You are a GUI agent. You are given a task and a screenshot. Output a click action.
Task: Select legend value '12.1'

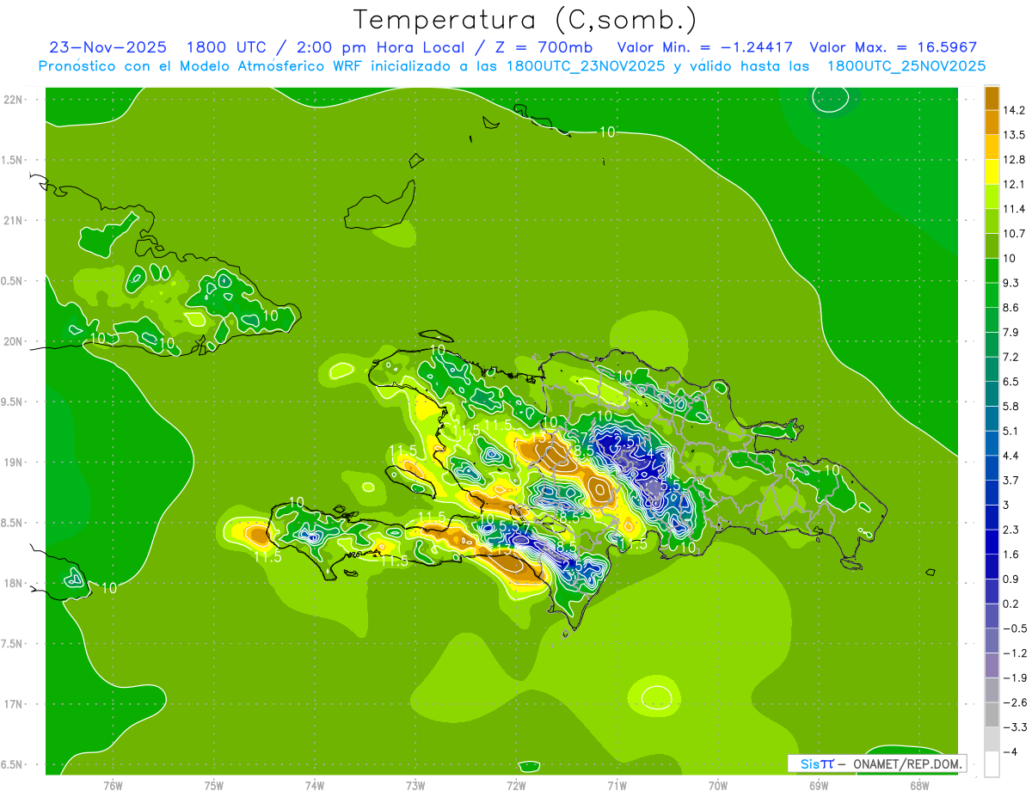pyautogui.click(x=1014, y=185)
